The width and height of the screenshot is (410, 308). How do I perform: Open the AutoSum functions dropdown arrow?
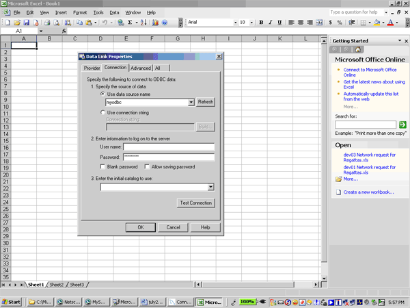(137, 23)
